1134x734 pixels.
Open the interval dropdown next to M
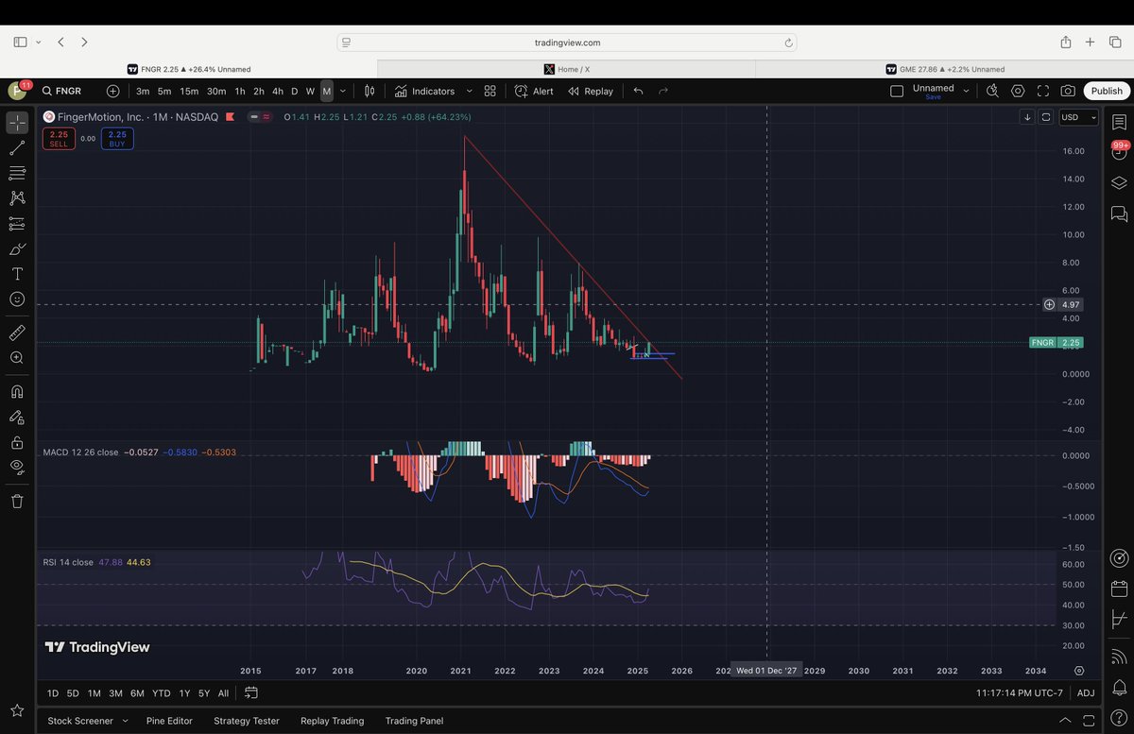[x=342, y=91]
